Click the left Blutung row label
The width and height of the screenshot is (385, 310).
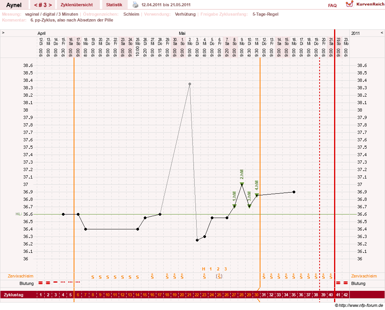pos(27,283)
